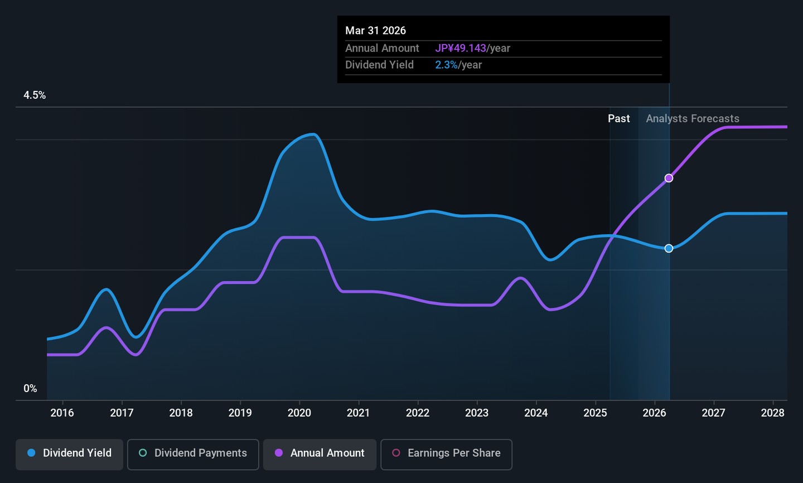Click the Past region label
This screenshot has height=483, width=803.
click(x=618, y=119)
